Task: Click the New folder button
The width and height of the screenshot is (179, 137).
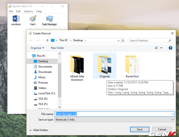Action: tap(57, 48)
